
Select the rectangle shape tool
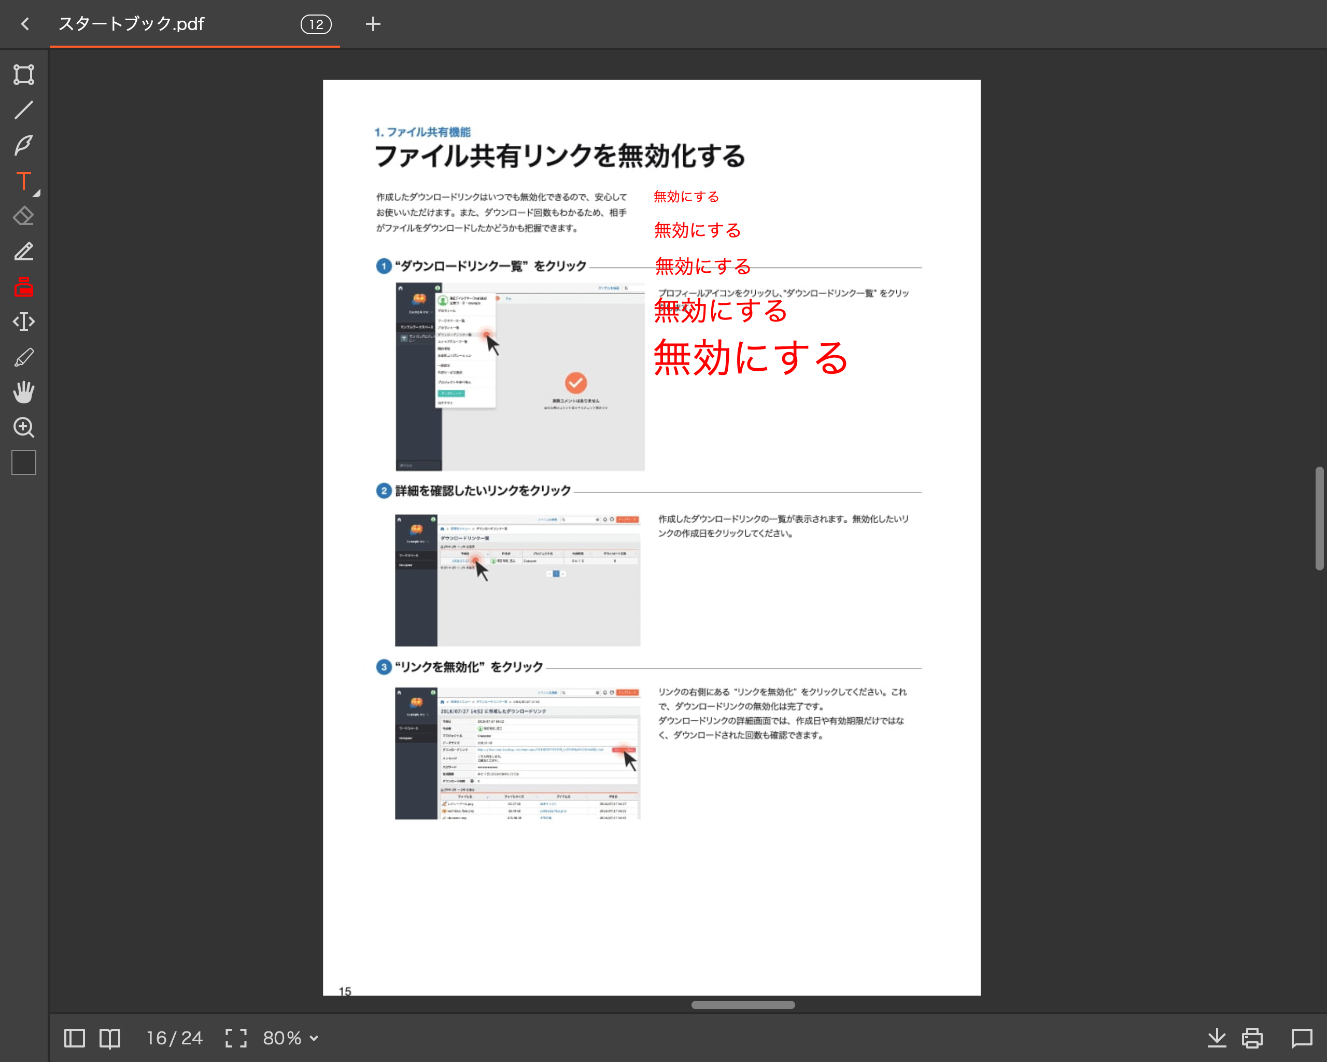coord(24,75)
